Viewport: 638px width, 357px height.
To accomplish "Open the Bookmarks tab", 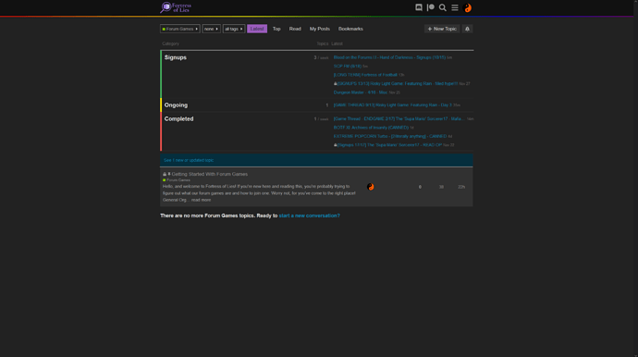I will pos(350,29).
